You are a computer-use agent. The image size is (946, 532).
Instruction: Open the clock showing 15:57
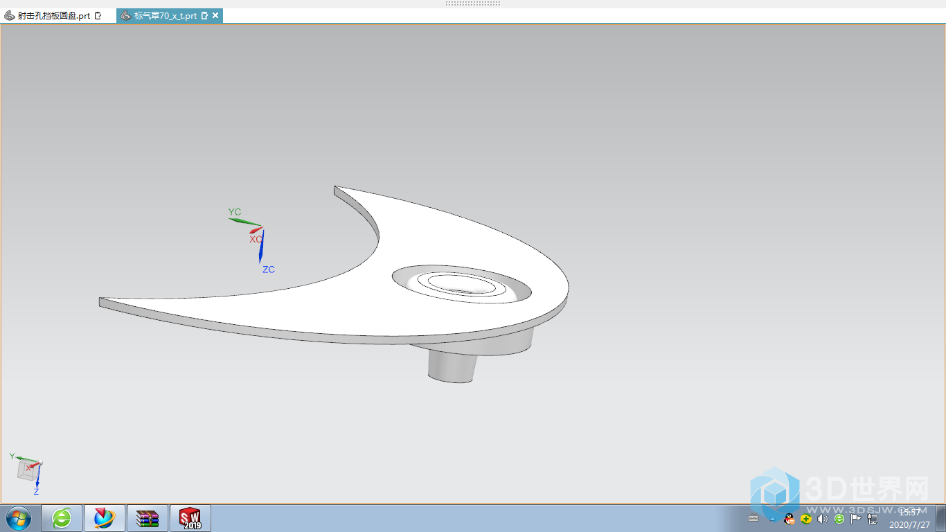click(x=910, y=518)
